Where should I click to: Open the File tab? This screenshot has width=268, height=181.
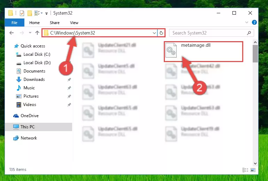click(15, 23)
